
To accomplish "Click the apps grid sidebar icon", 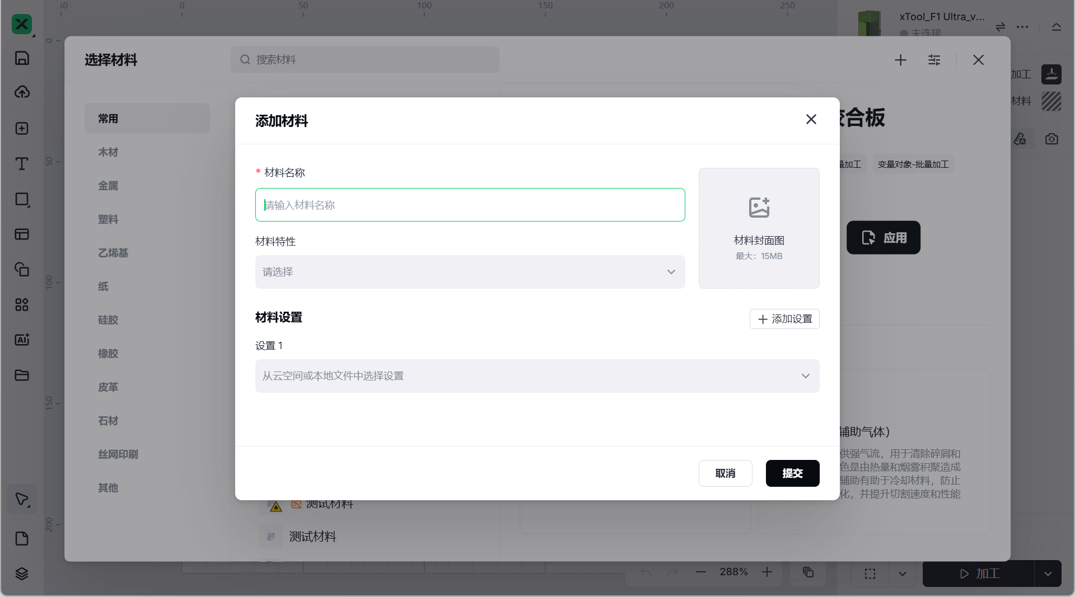I will (22, 305).
